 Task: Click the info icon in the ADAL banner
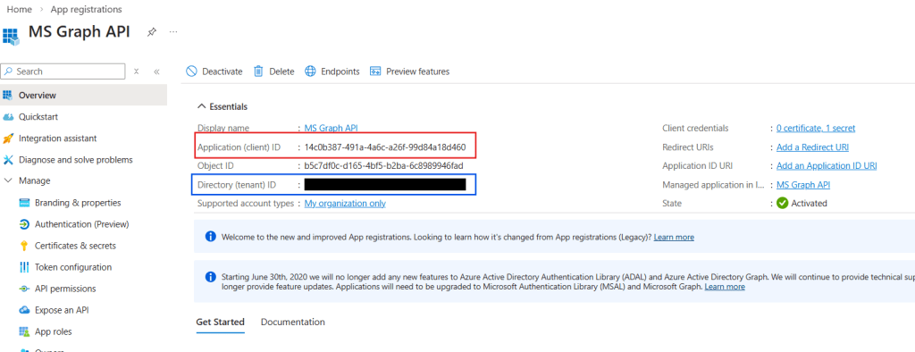[211, 276]
